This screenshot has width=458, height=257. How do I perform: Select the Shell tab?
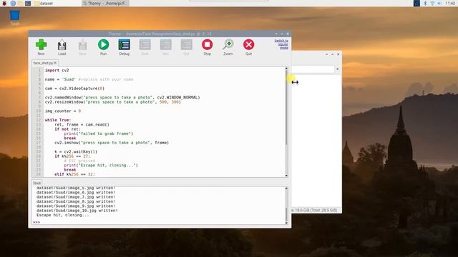tap(36, 183)
